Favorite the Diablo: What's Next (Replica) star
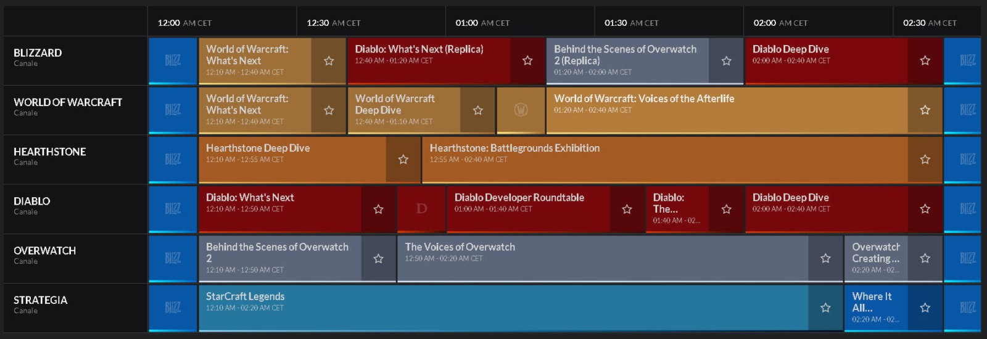 click(x=527, y=60)
